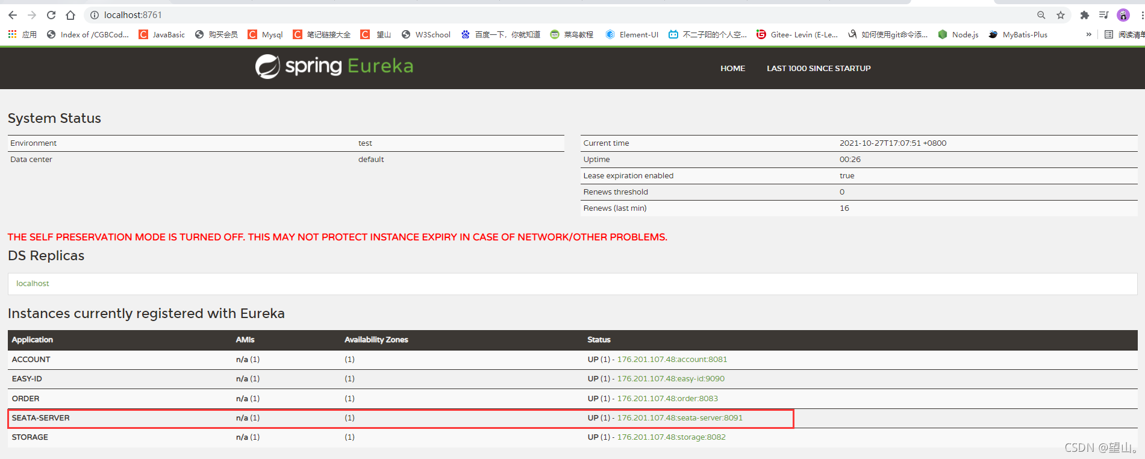Open the seata-server:8091 instance link
The image size is (1145, 459).
[680, 418]
